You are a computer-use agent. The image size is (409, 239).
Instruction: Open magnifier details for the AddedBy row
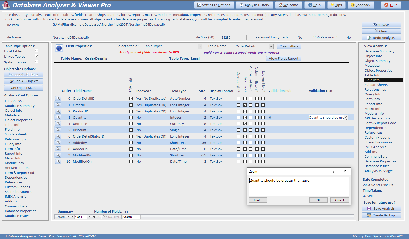pyautogui.click(x=58, y=143)
